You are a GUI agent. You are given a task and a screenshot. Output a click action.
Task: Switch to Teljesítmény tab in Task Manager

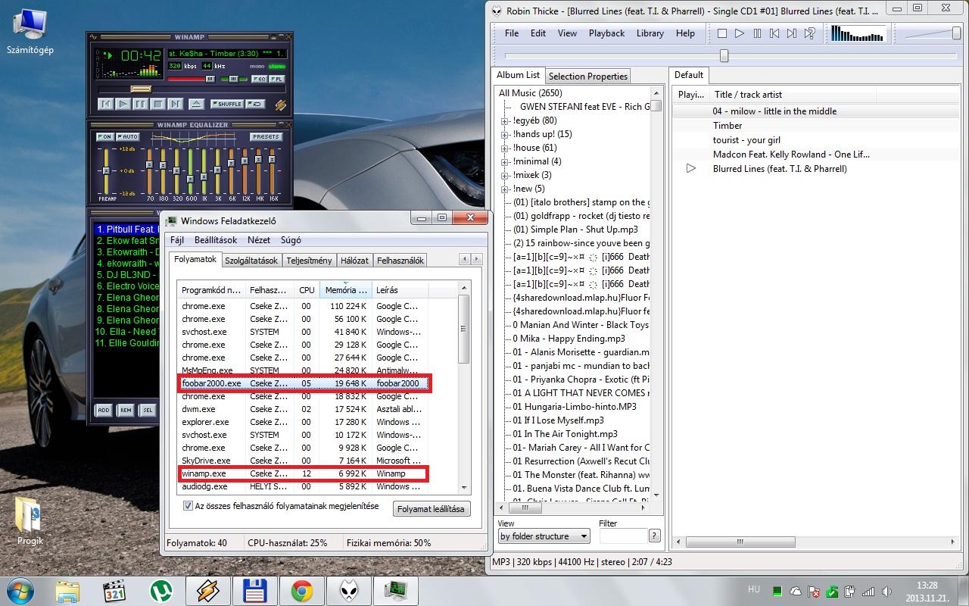click(309, 261)
